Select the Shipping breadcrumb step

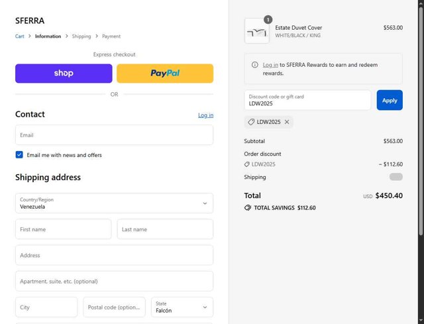(x=81, y=36)
